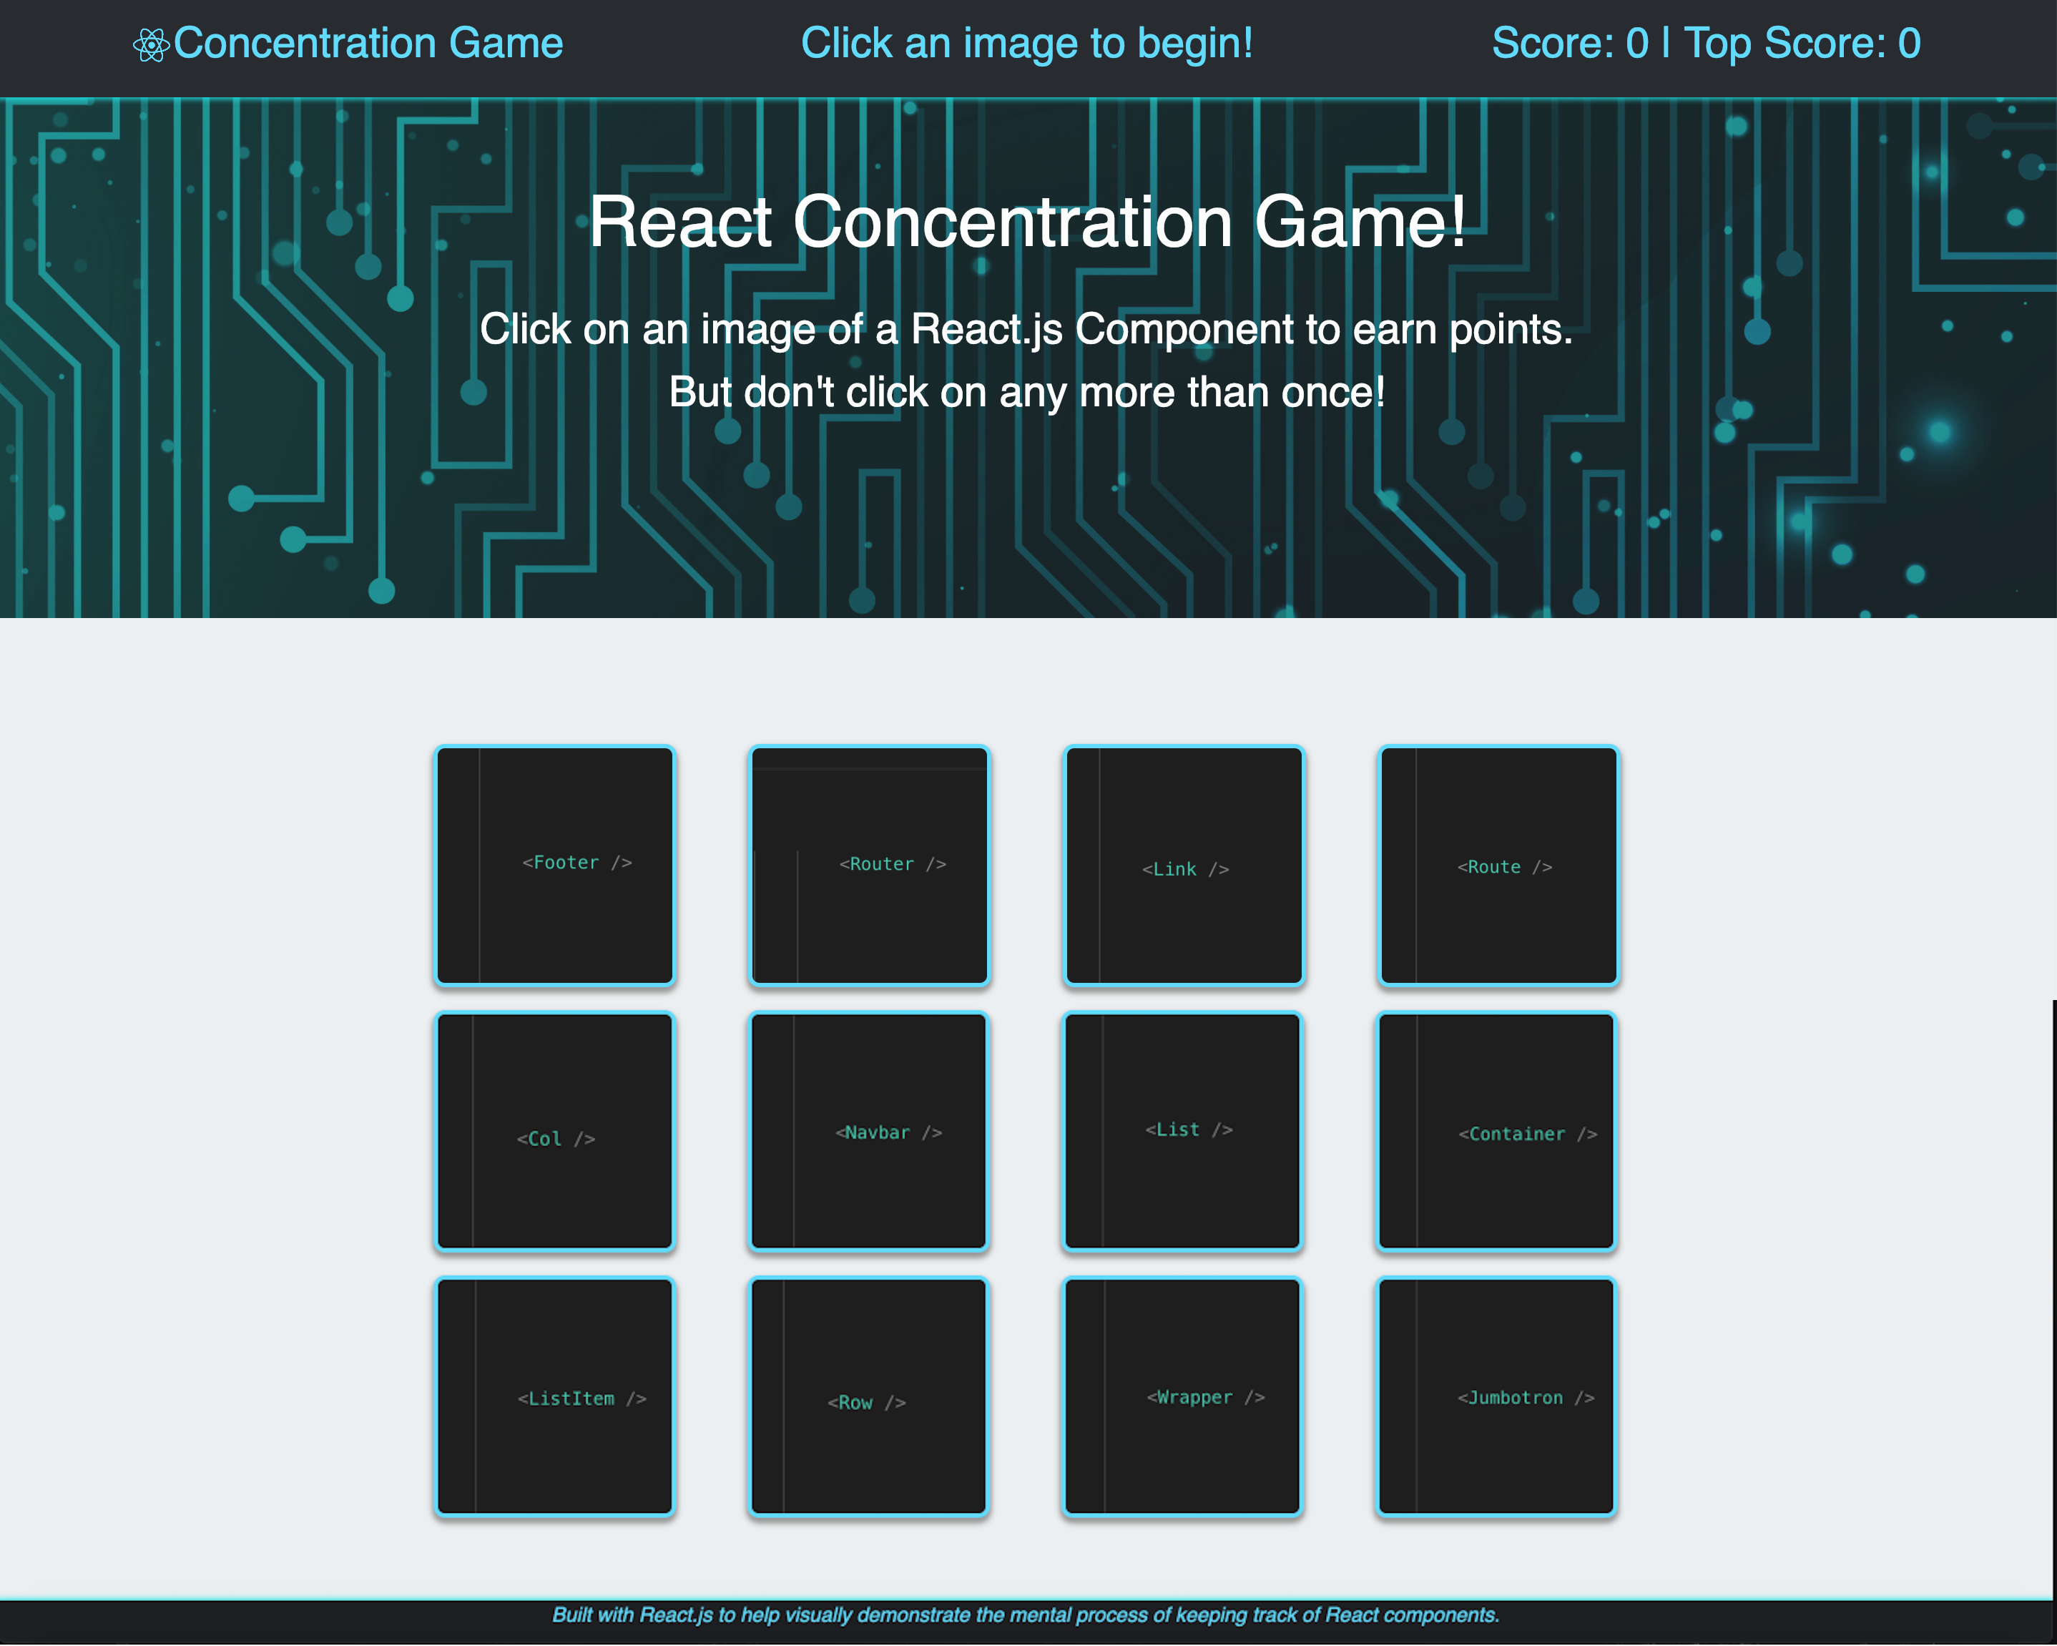Screen dimensions: 2057x1646
Task: Pick the Route component tile
Action: pyautogui.click(x=1499, y=866)
